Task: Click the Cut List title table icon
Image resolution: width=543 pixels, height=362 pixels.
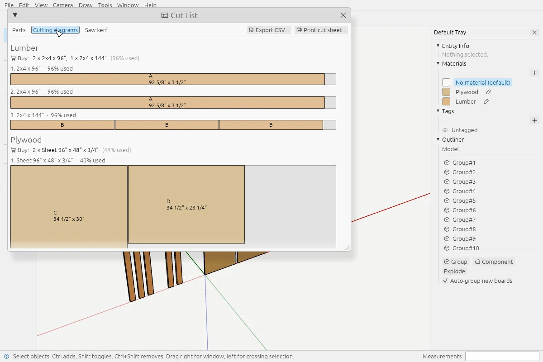Action: [x=165, y=15]
